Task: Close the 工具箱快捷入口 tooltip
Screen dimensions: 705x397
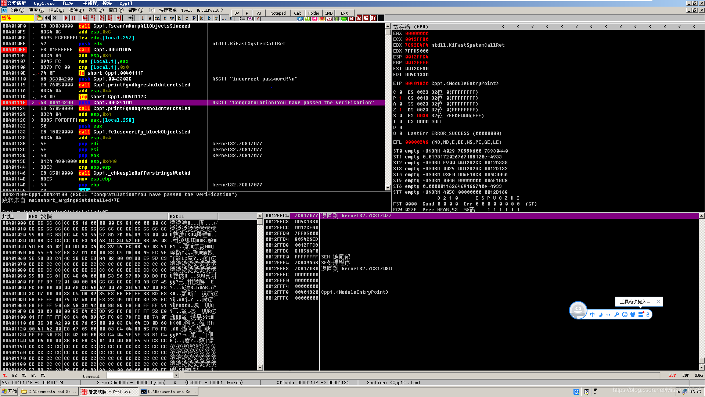Action: coord(658,301)
